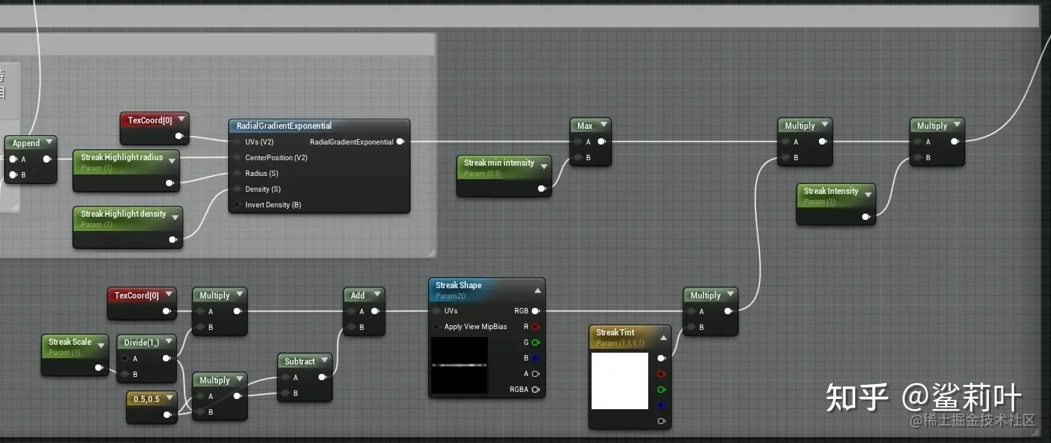Click the Streak Tint blue channel pin
This screenshot has width=1051, height=443.
click(661, 405)
